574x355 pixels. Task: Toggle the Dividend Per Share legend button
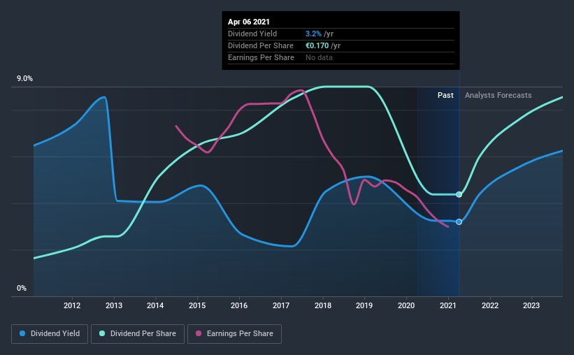(138, 334)
